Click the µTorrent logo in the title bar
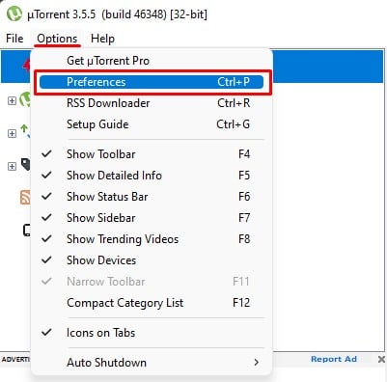387x382 pixels. click(14, 14)
